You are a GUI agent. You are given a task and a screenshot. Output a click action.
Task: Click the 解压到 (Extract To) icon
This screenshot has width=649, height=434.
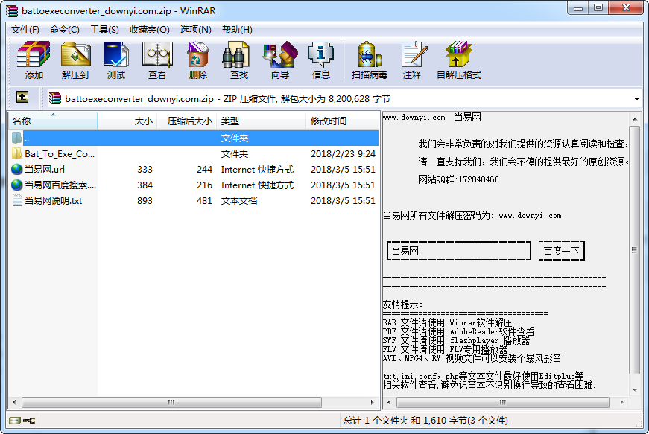(x=75, y=60)
